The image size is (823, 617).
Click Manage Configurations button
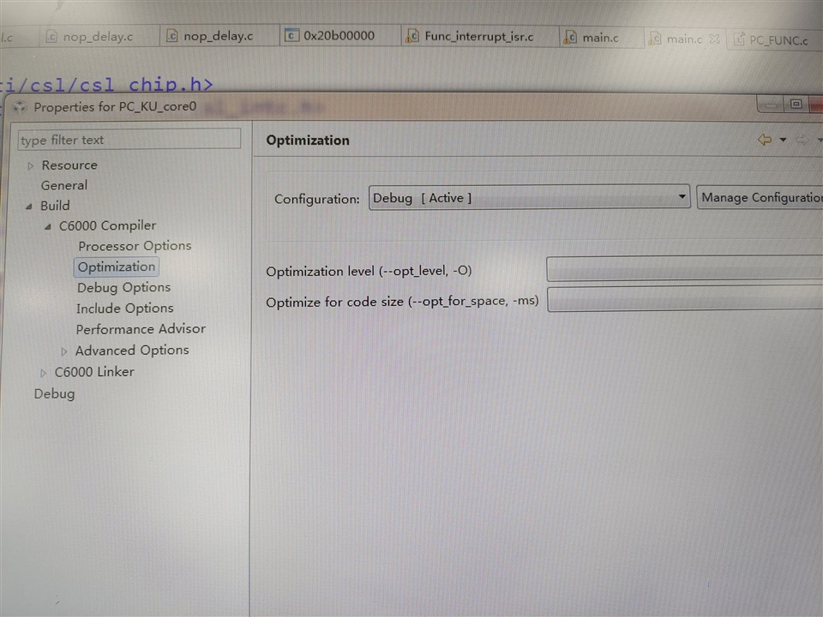coord(760,197)
